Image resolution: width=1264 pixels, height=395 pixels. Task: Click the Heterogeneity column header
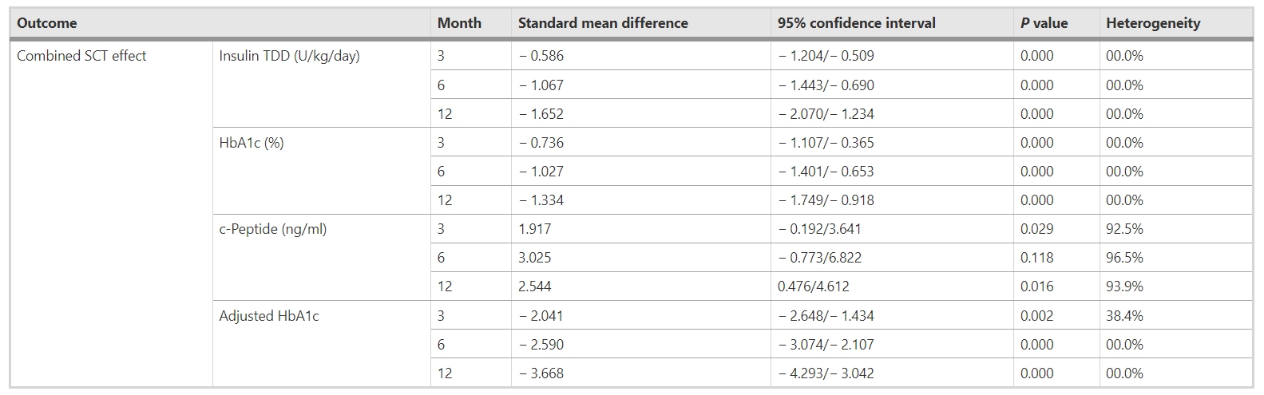(1152, 23)
